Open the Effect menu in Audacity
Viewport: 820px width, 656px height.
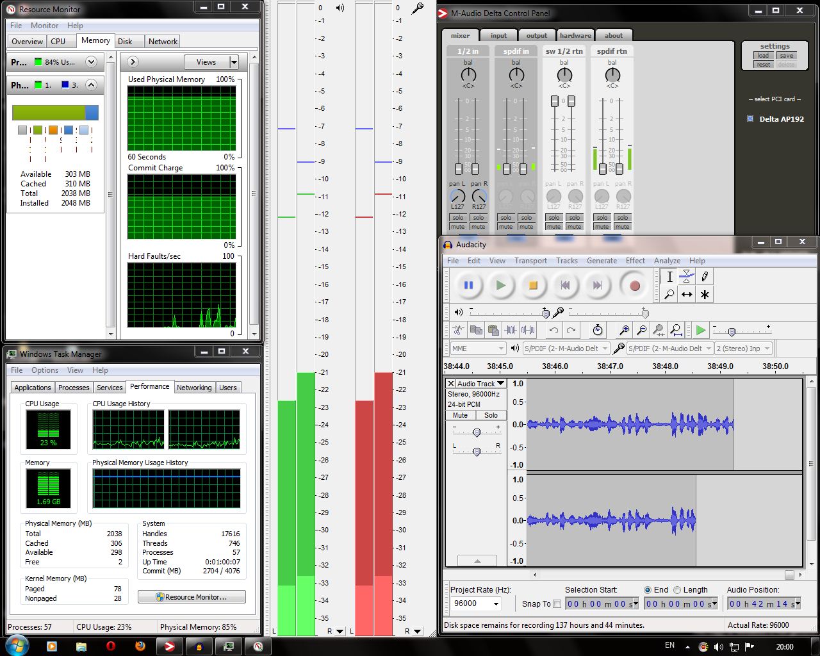(635, 261)
